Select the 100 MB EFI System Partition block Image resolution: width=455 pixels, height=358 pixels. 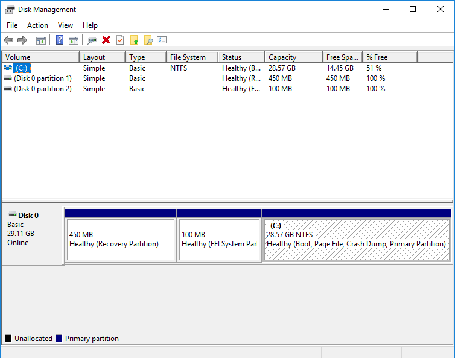click(219, 240)
